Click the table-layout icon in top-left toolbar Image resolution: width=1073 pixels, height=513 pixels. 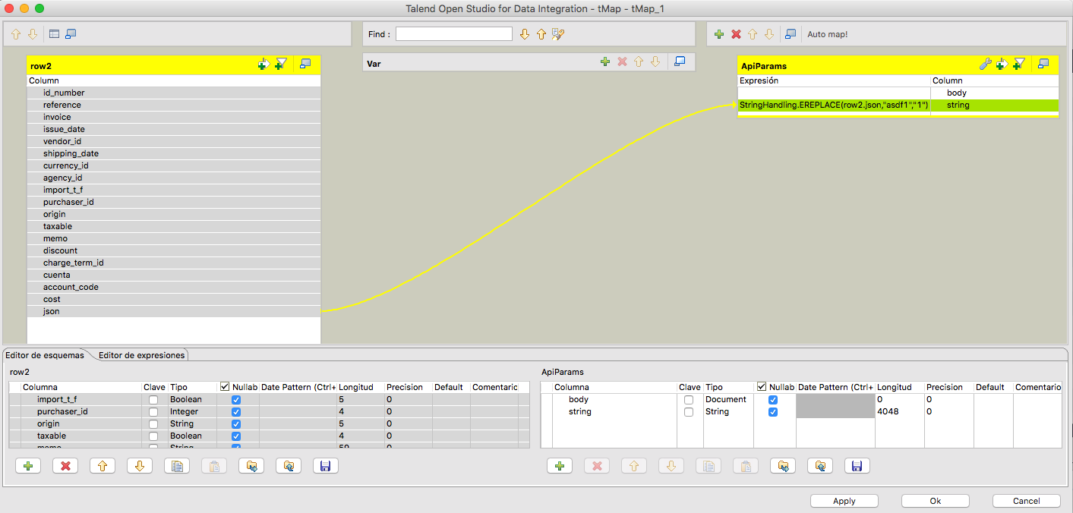[x=54, y=34]
